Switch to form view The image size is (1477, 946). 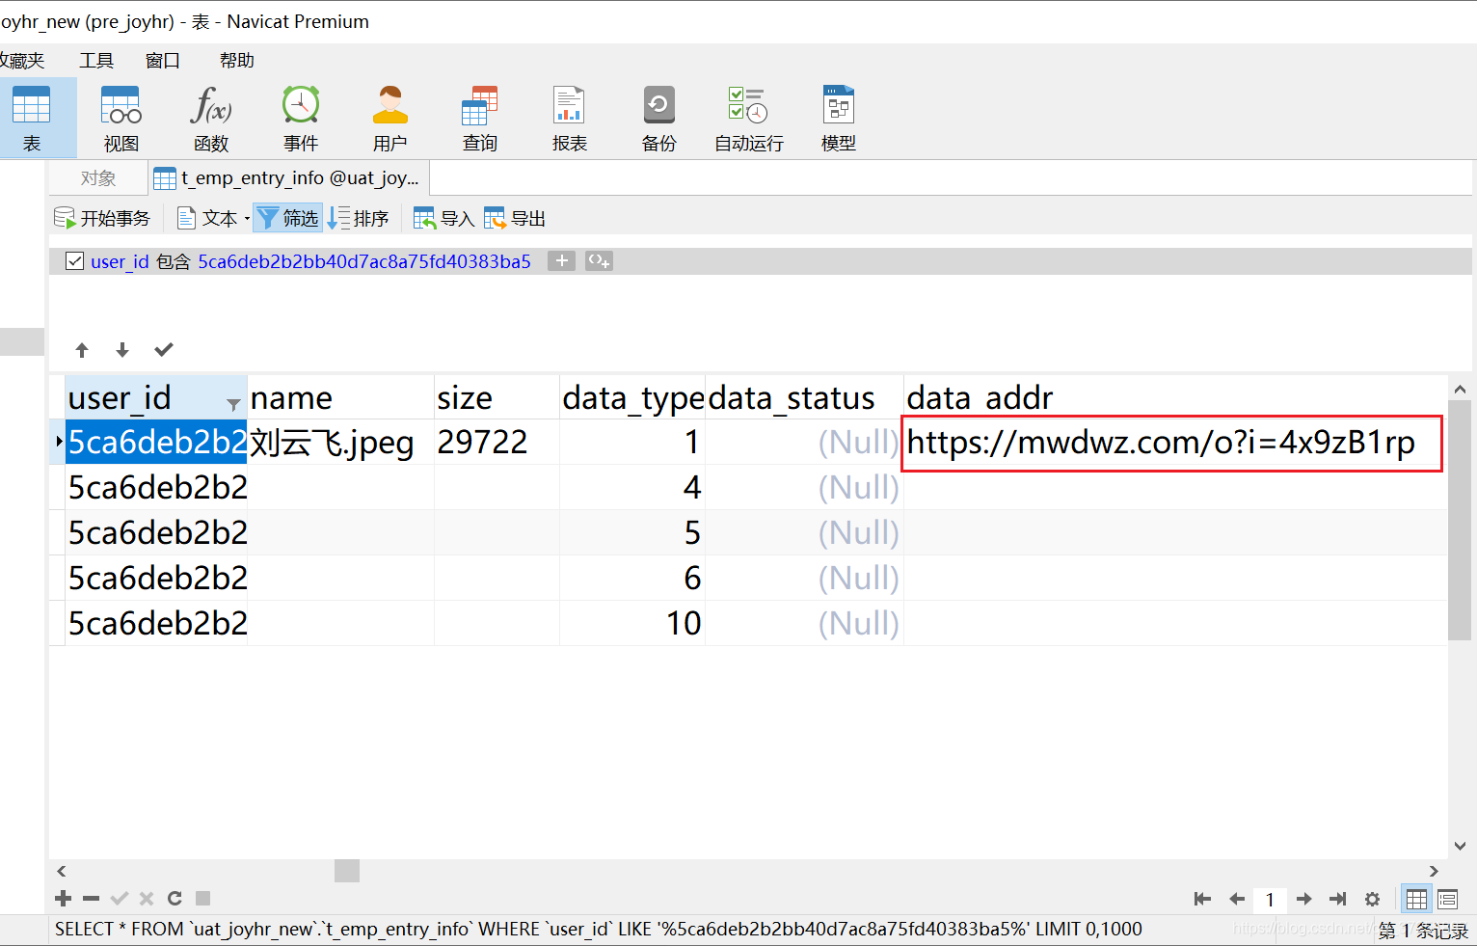(x=1447, y=899)
